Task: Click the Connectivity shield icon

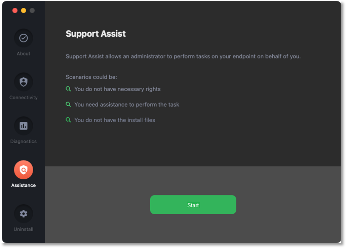Action: pyautogui.click(x=24, y=82)
